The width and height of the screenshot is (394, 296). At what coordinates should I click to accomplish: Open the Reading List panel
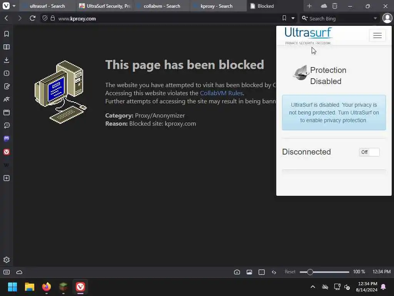(7, 47)
